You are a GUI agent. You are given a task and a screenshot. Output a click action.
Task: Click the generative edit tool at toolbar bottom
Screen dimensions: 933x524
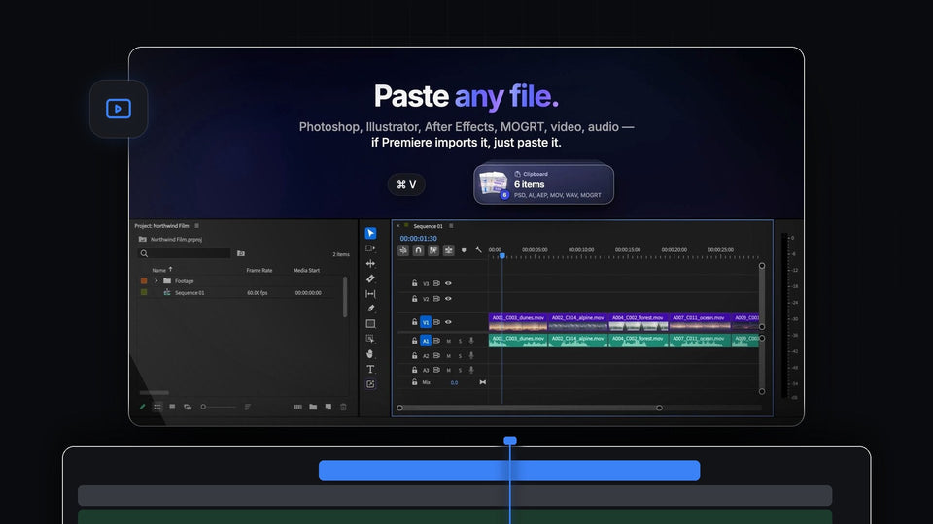point(370,384)
